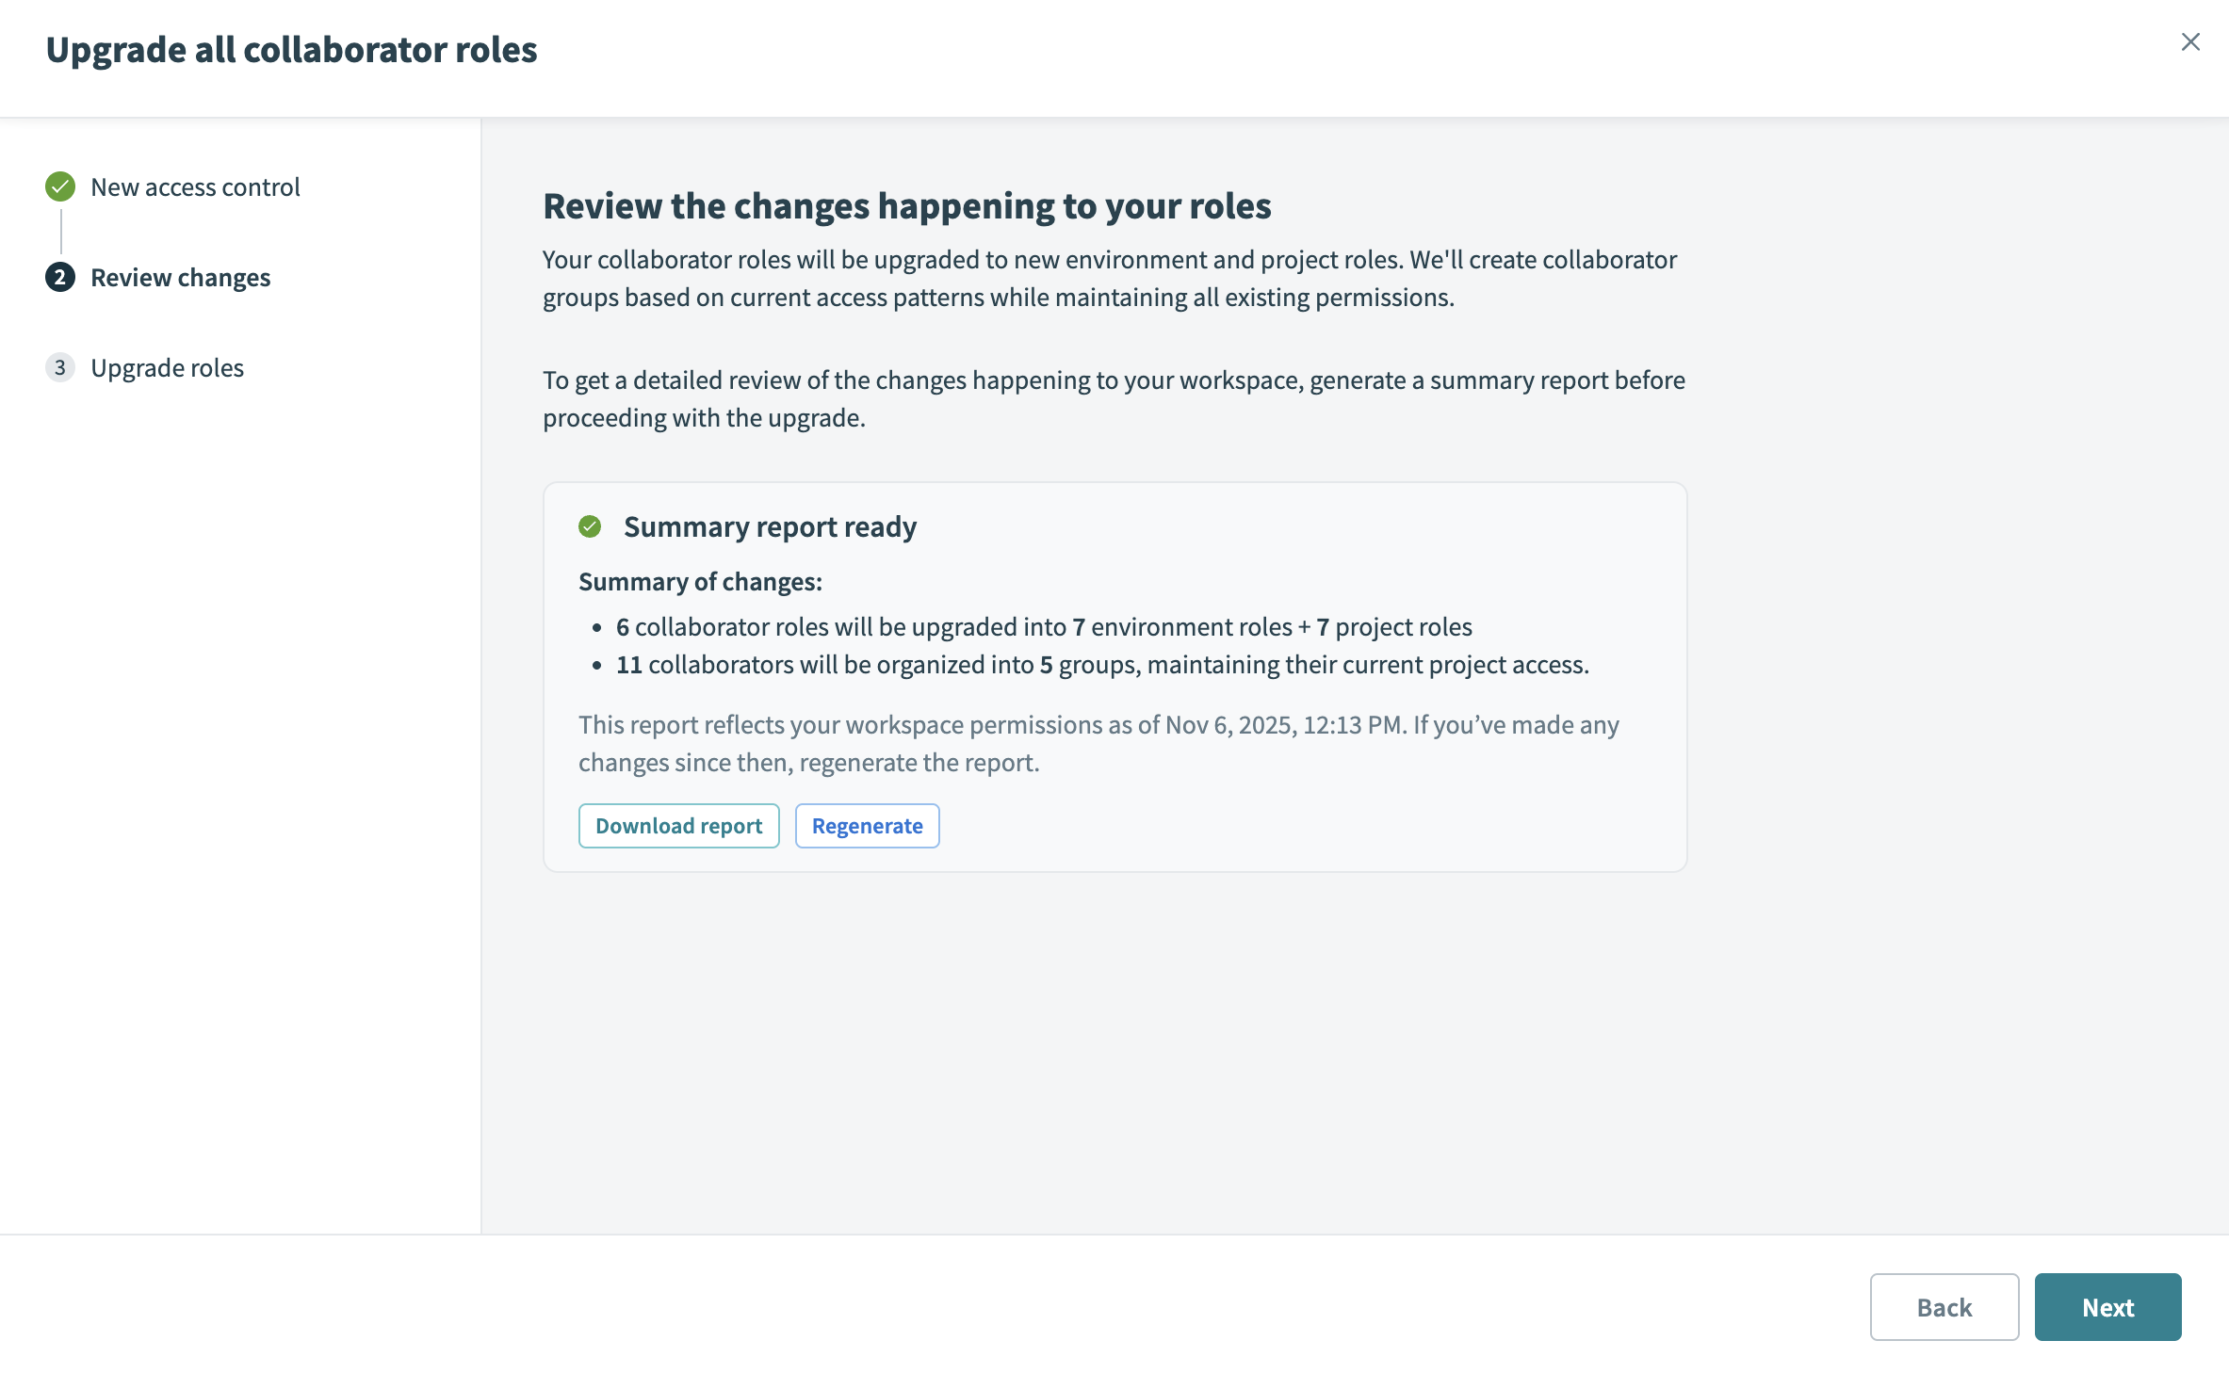
Task: Click the step 2 number badge
Action: (x=60, y=277)
